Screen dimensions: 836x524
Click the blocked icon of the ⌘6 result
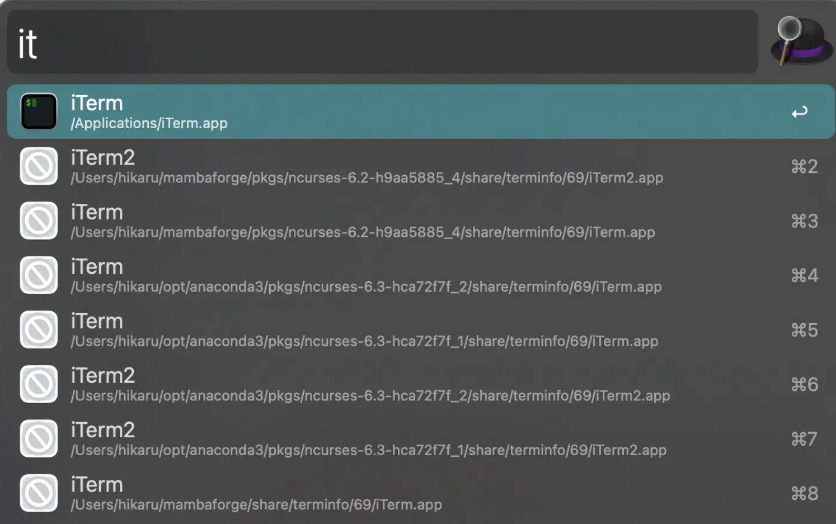tap(39, 384)
